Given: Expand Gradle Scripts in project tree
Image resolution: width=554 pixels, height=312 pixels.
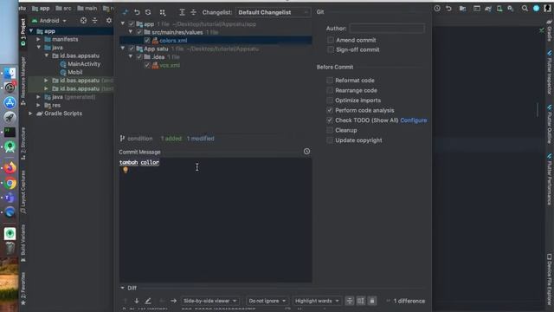Looking at the screenshot, I should click(x=31, y=114).
